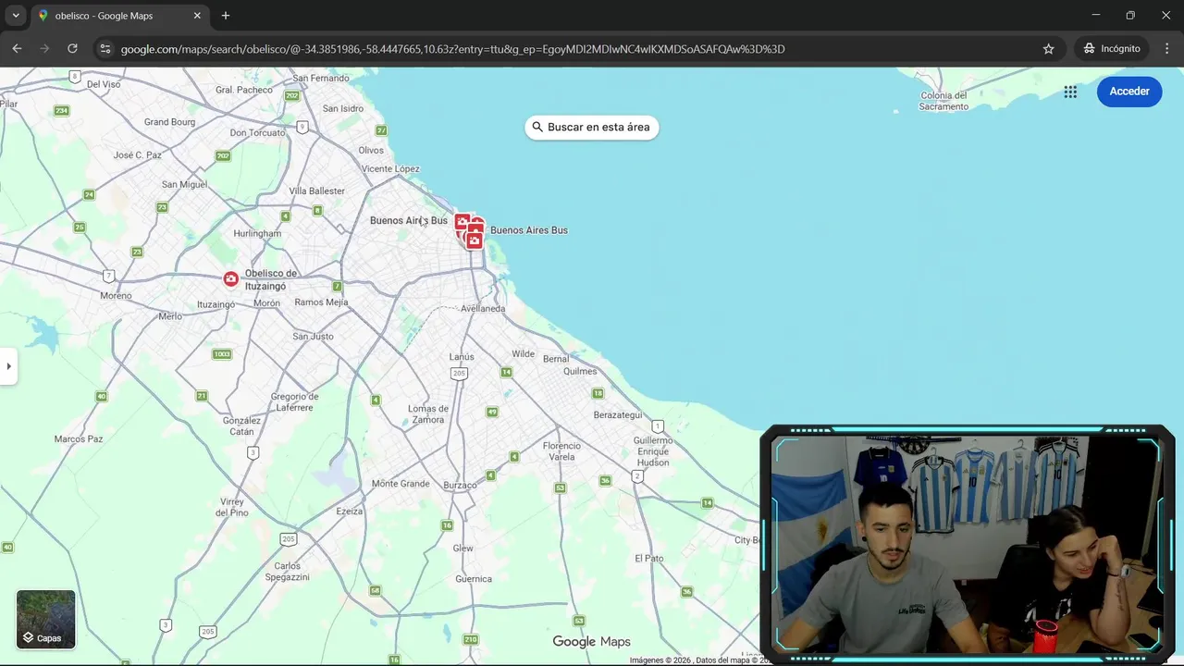Open the Google apps grid icon
Screen dimensions: 1184x666
pos(1070,92)
